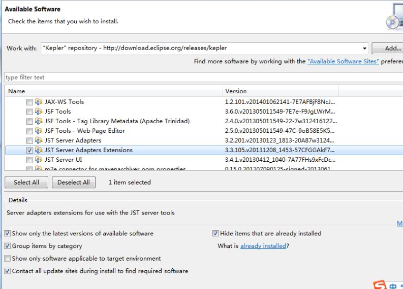Click version 2.4.0.v201305011549 cell
The height and width of the screenshot is (289, 403).
(281, 121)
